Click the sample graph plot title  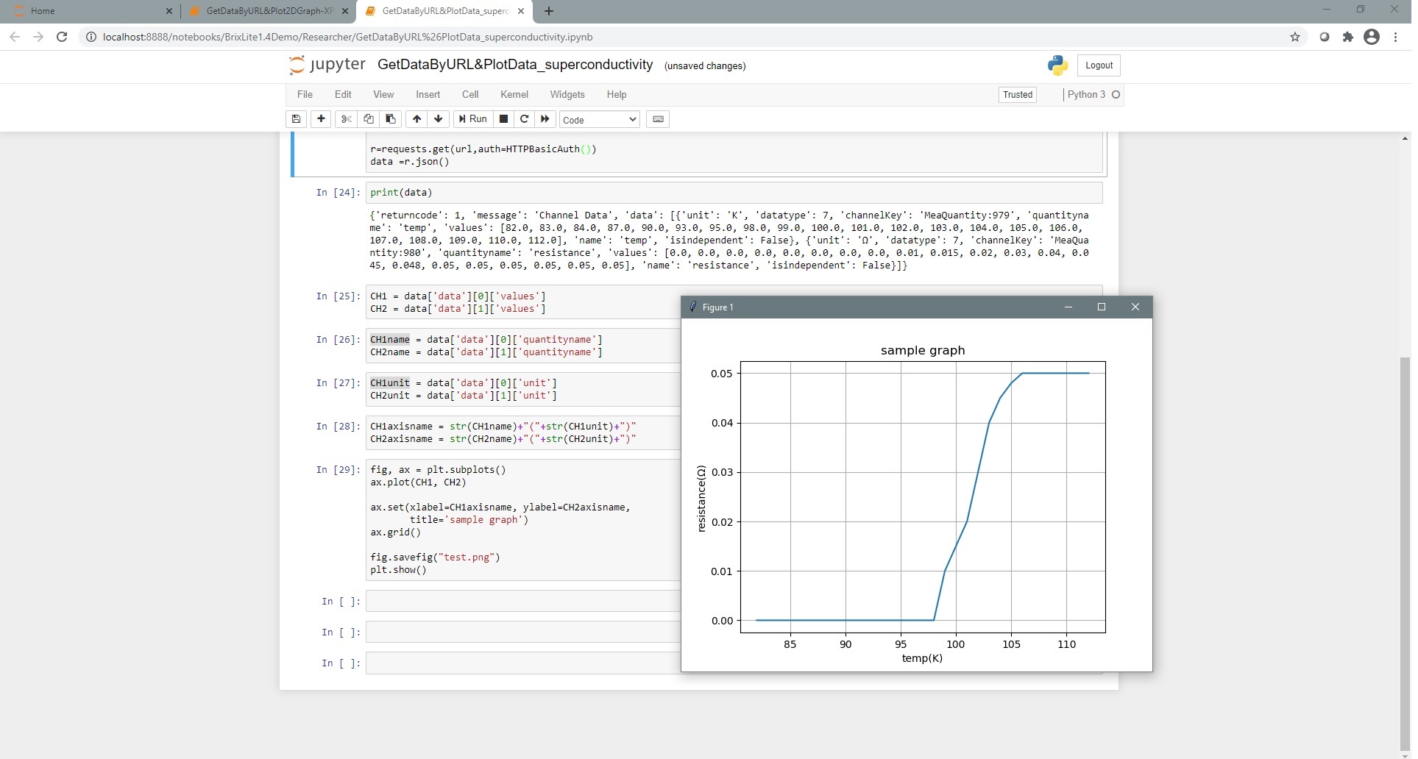click(x=922, y=350)
